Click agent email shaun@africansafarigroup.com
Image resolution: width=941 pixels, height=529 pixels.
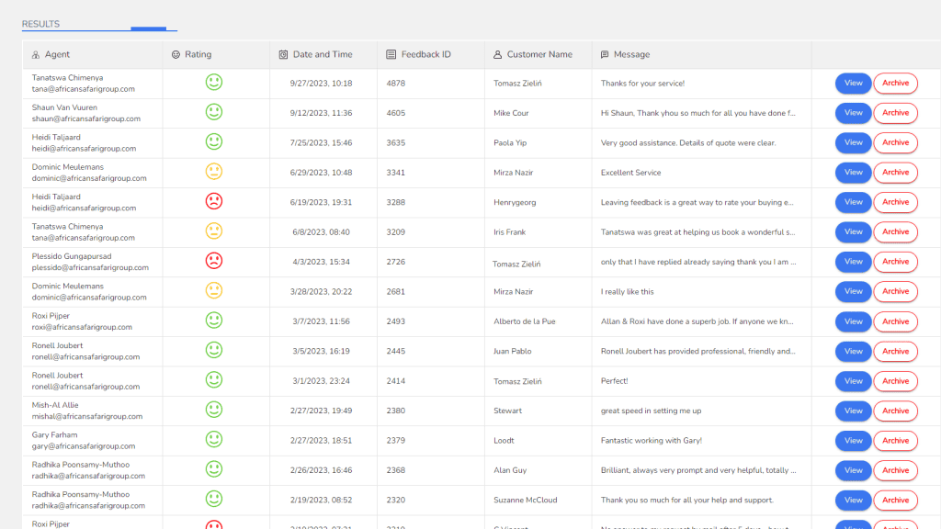pos(86,118)
